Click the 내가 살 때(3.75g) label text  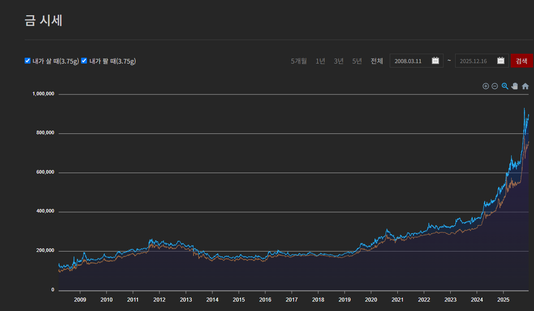[56, 61]
